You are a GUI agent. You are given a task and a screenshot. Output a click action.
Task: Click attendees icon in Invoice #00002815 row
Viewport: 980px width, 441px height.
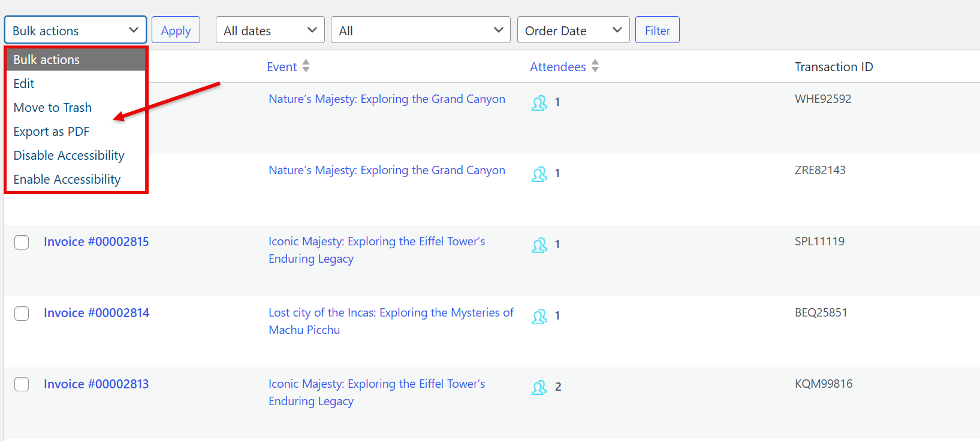pyautogui.click(x=539, y=245)
